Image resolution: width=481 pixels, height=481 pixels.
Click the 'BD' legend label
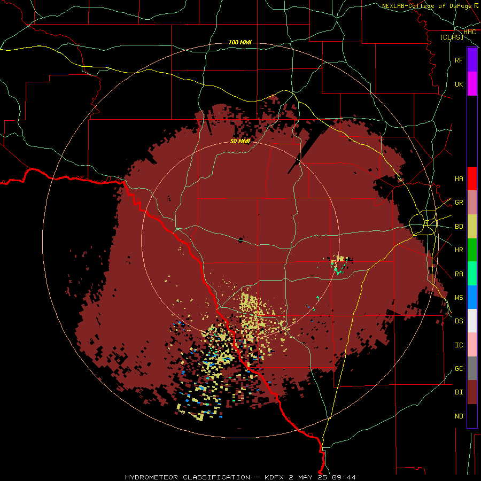[x=459, y=227]
